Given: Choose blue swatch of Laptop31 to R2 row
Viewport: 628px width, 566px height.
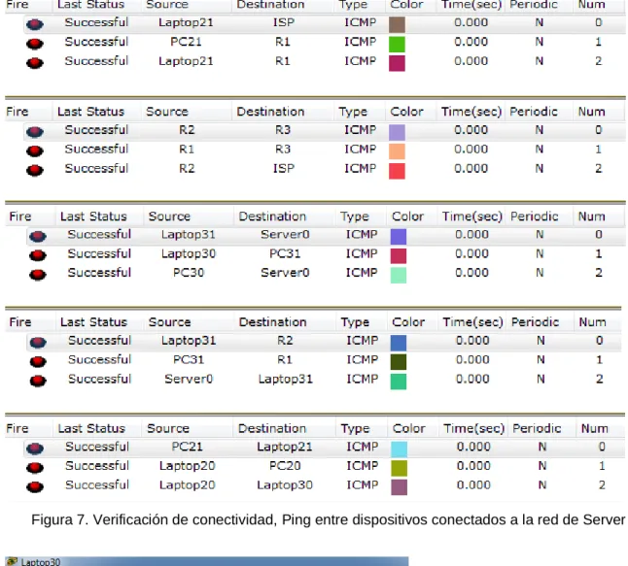Looking at the screenshot, I should tap(399, 343).
